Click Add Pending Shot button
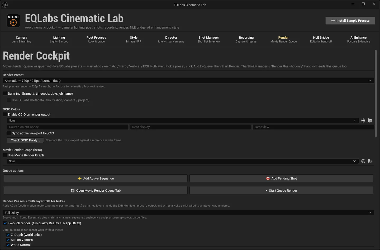The height and width of the screenshot is (250, 380). (x=281, y=178)
